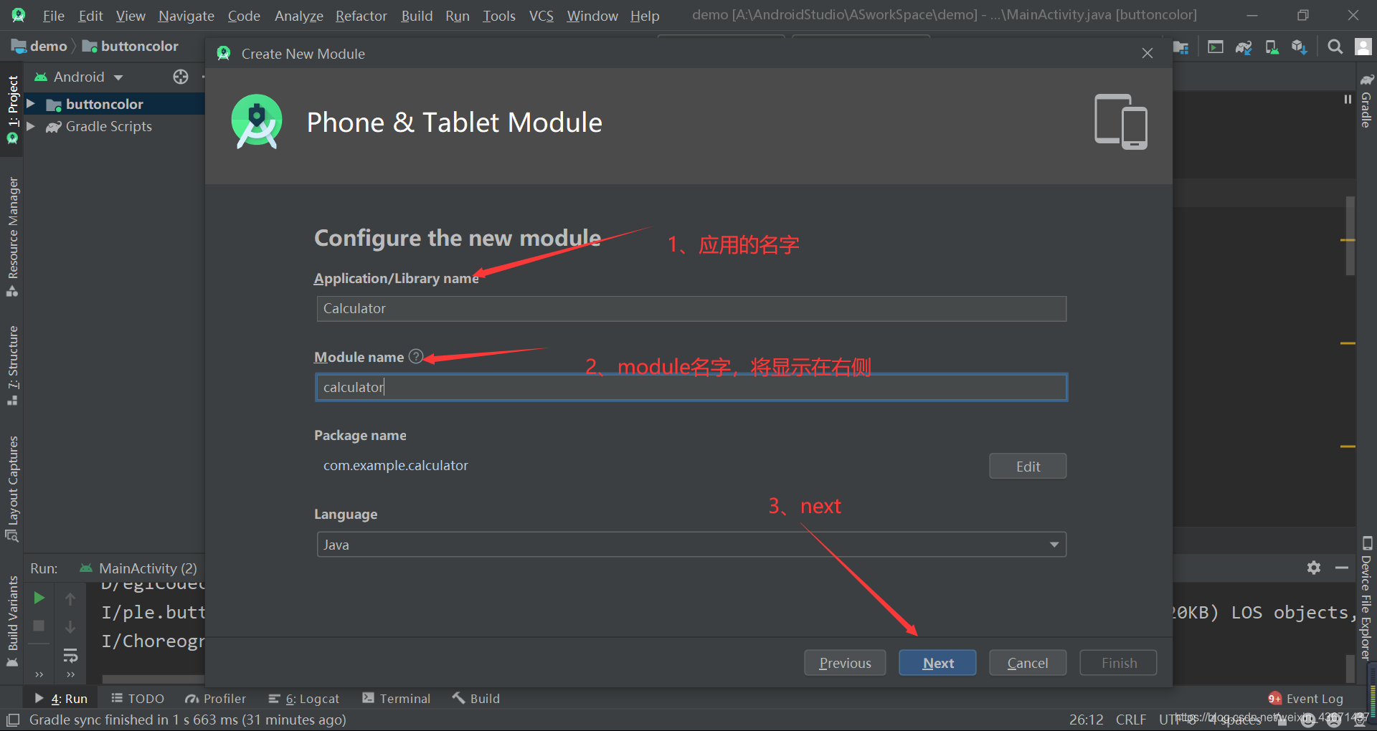This screenshot has width=1377, height=731.
Task: Click the Cancel button
Action: click(x=1028, y=663)
